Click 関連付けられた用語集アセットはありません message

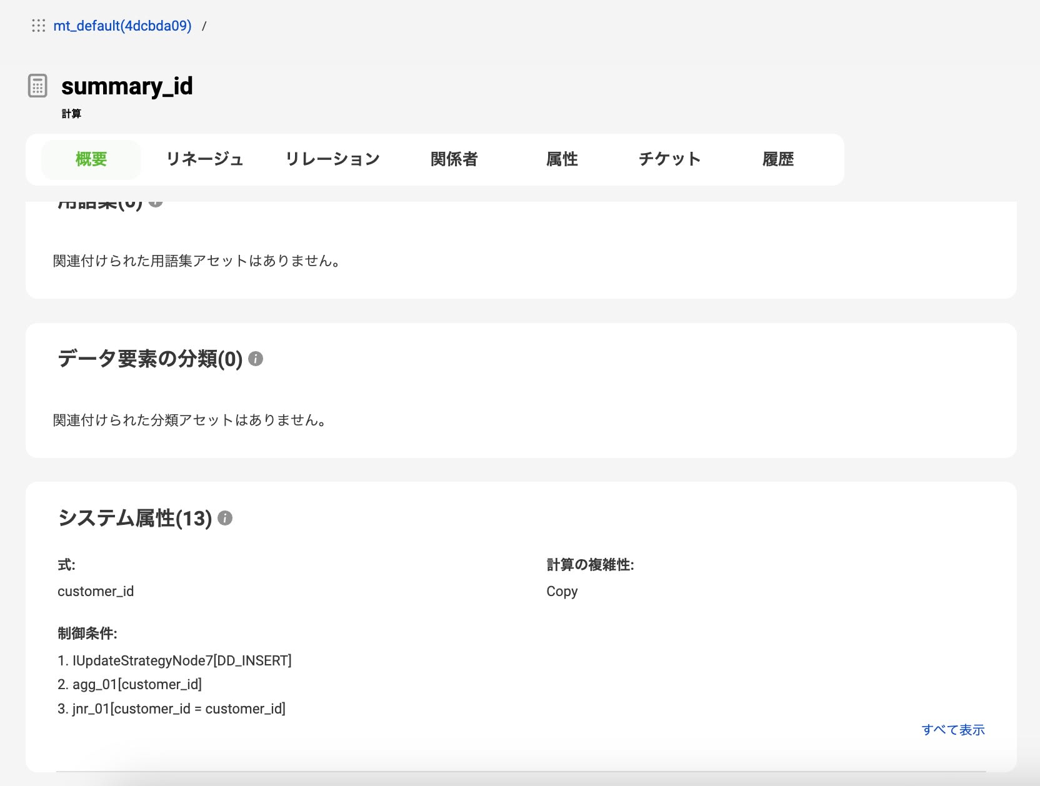pyautogui.click(x=197, y=261)
